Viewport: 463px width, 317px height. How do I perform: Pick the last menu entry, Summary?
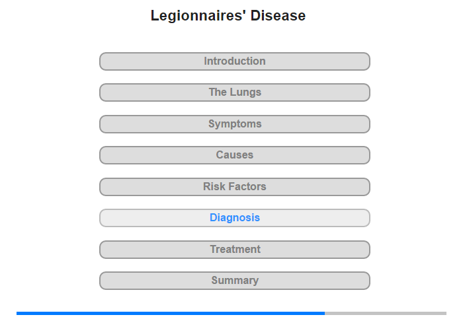234,281
